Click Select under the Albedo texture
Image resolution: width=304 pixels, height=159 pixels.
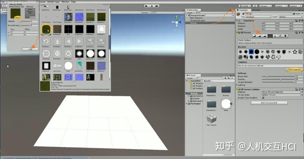(18, 18)
